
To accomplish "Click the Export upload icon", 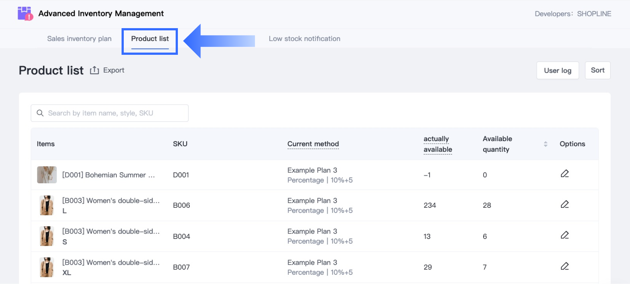I will (94, 70).
